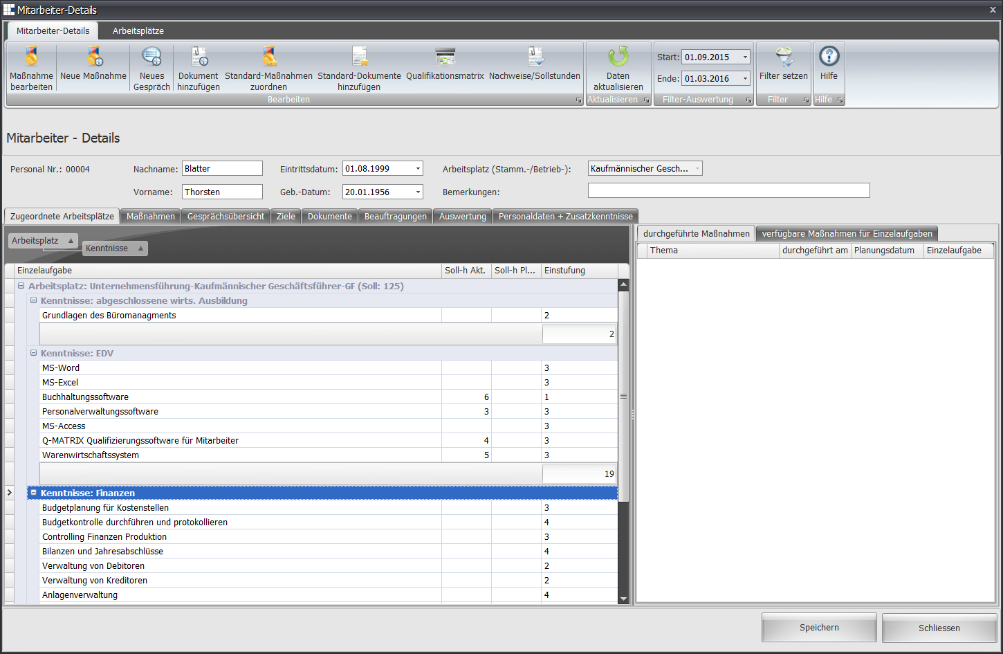
Task: Open the Start date dropdown
Action: pos(745,57)
